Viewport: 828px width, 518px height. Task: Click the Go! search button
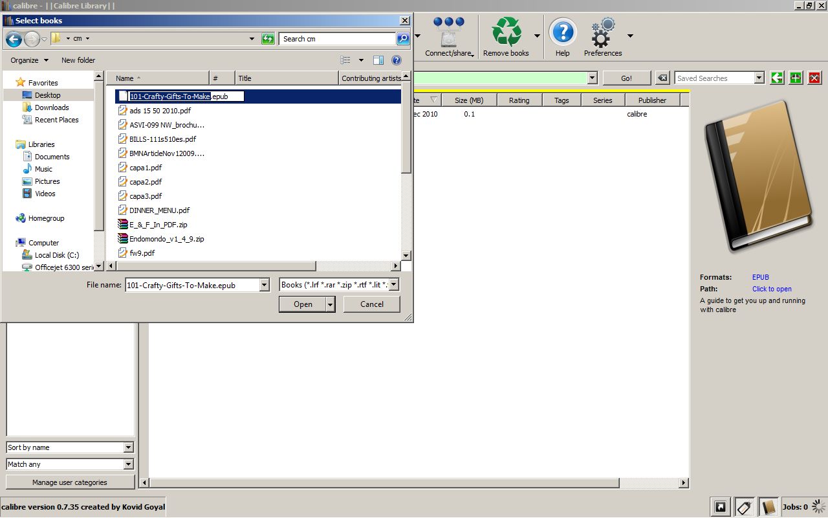pos(626,78)
